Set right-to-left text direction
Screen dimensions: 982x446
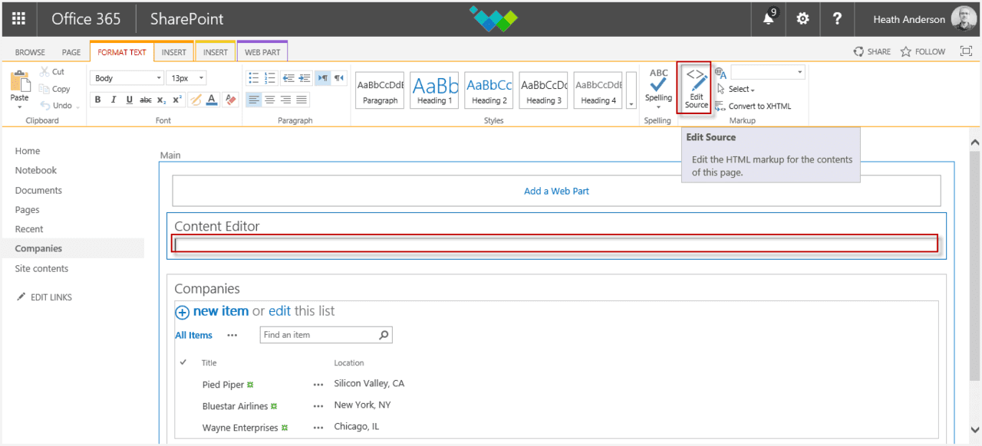(x=339, y=77)
